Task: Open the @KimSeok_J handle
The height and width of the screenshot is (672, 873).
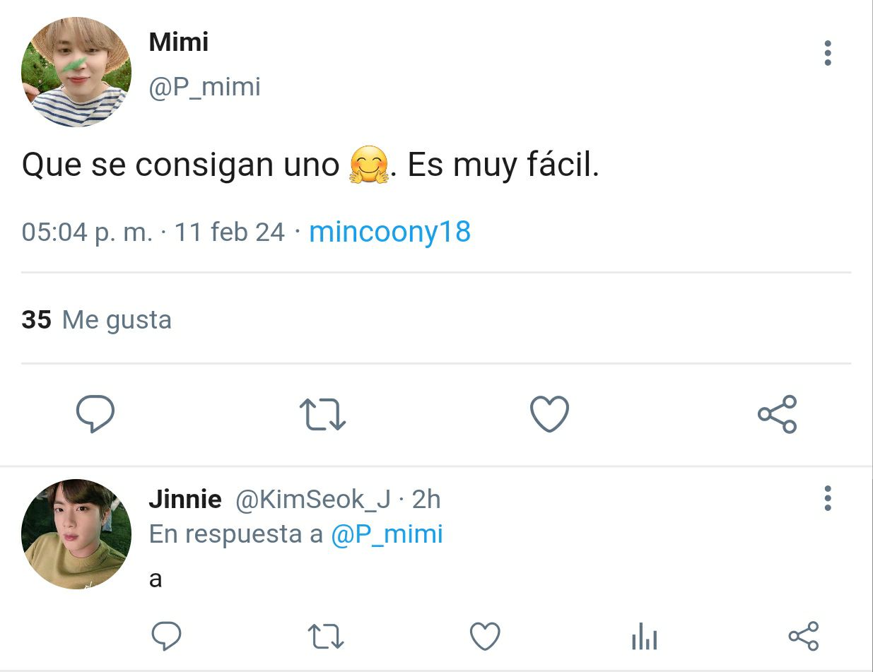Action: pyautogui.click(x=312, y=500)
